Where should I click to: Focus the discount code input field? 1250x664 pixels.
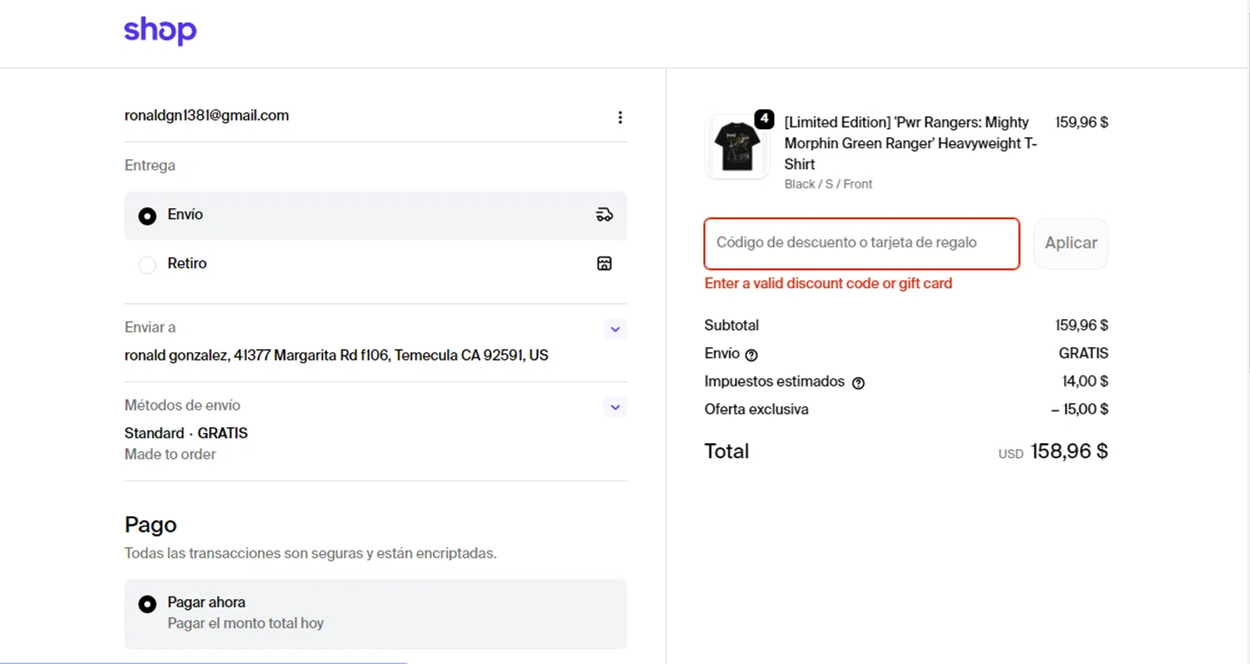coord(862,243)
